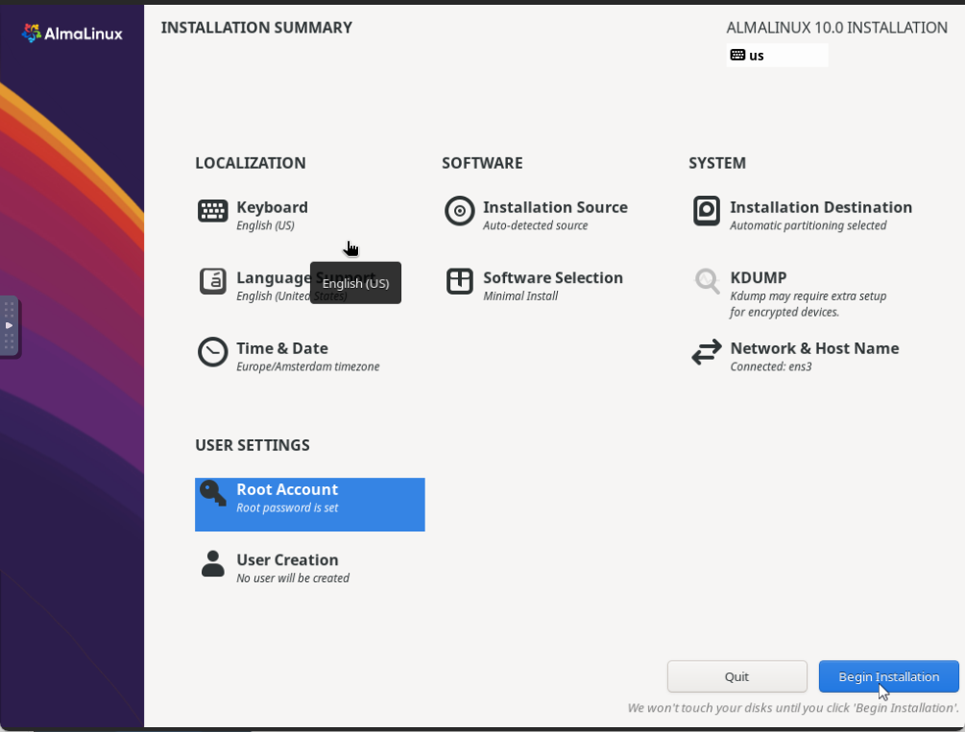Screen dimensions: 965x732
Task: Click the 'Automatic partitioning selected' text
Action: click(x=808, y=225)
